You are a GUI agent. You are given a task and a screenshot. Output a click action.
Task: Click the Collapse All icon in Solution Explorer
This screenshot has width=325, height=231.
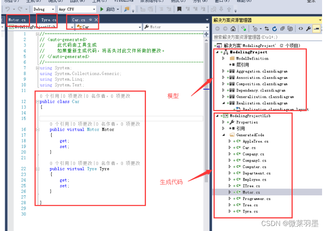click(282, 29)
